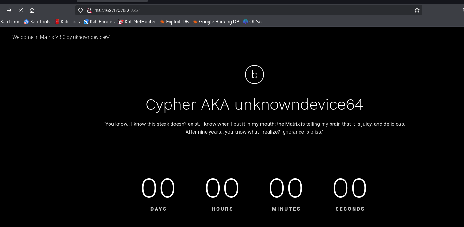The width and height of the screenshot is (464, 227).
Task: Go to browser home page icon
Action: 32,10
